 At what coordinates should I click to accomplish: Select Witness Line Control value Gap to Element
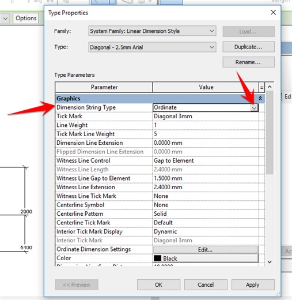[x=206, y=160]
